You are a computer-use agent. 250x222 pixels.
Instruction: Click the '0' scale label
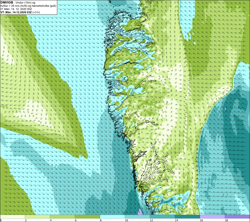coord(1,220)
